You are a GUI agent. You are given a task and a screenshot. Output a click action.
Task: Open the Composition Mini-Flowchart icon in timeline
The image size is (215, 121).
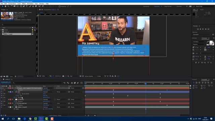(64, 83)
